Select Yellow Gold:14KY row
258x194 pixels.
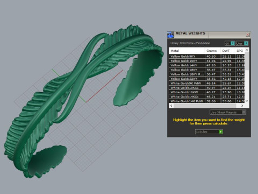[207, 65]
